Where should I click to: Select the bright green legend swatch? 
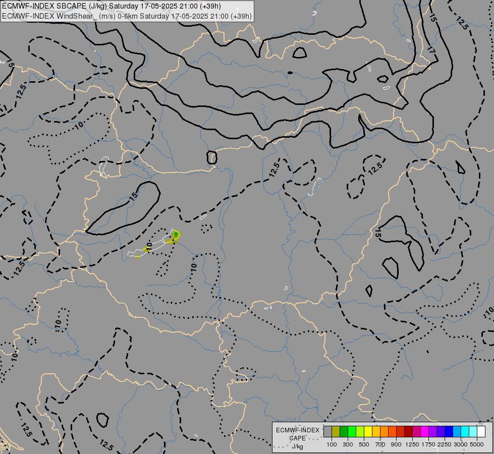pyautogui.click(x=352, y=432)
